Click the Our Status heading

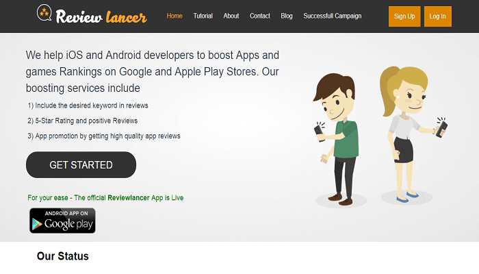pos(62,257)
